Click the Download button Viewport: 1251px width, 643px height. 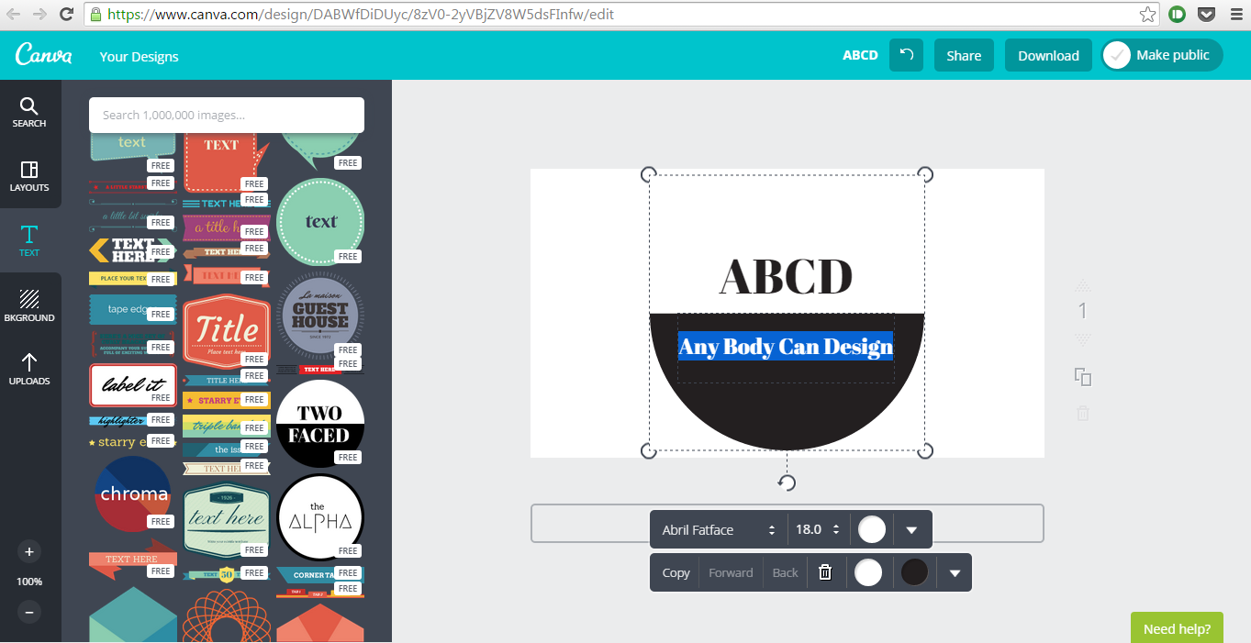pyautogui.click(x=1048, y=55)
